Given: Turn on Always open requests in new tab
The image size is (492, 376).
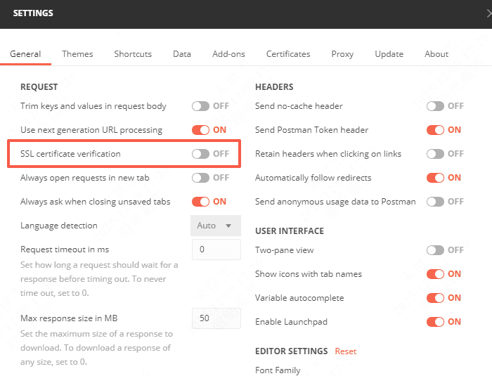Looking at the screenshot, I should tap(201, 178).
